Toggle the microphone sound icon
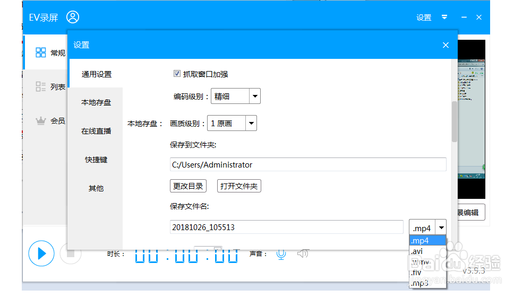This screenshot has width=531, height=298. point(281,255)
